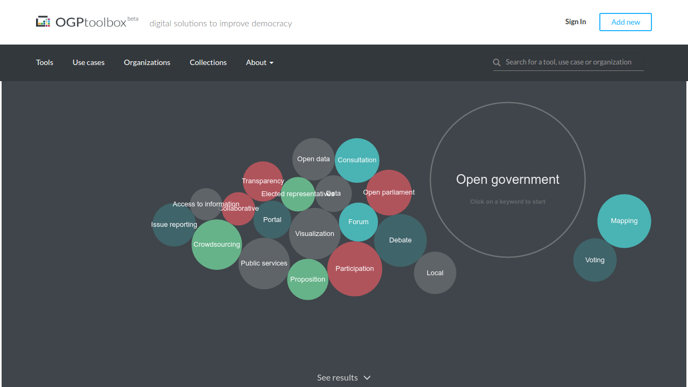The image size is (688, 387).
Task: Pick the Proposition bubble
Action: [x=308, y=279]
